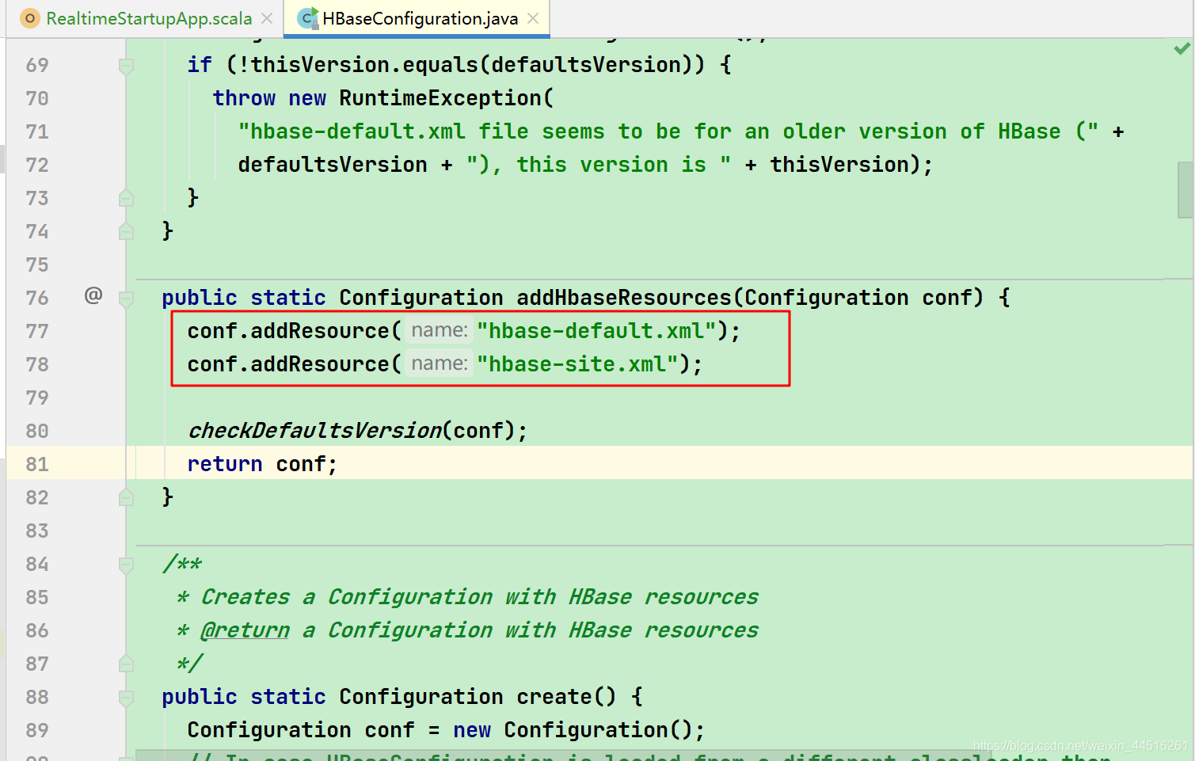1195x761 pixels.
Task: Click the Java class icon on HBaseConfiguration.java tab
Action: coord(307,17)
